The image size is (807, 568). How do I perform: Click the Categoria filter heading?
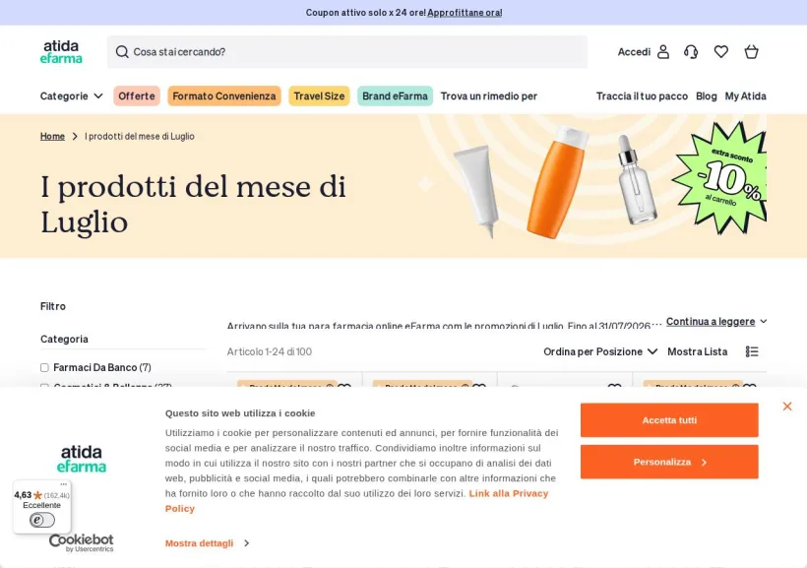64,340
